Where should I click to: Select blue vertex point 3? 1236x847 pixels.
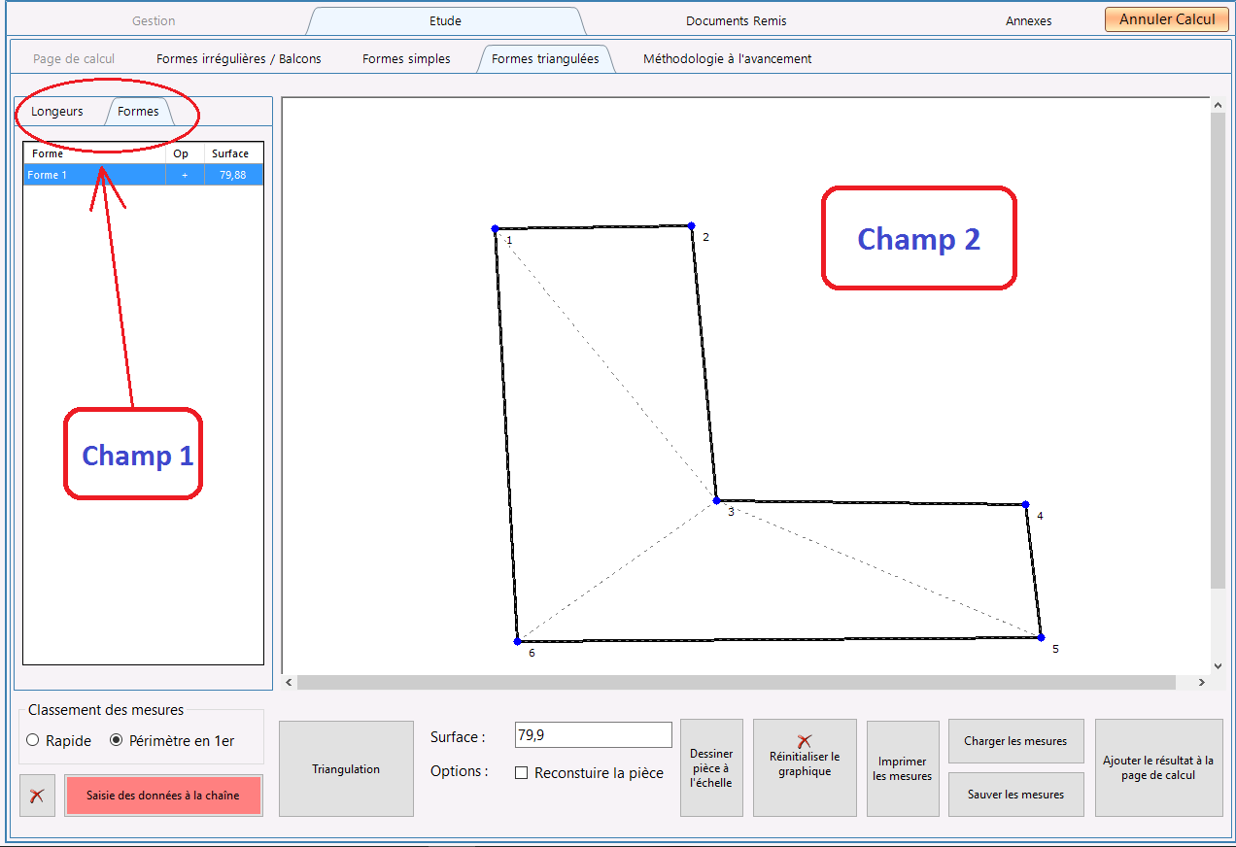click(716, 500)
